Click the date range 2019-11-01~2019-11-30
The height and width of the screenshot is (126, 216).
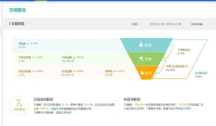165,24
